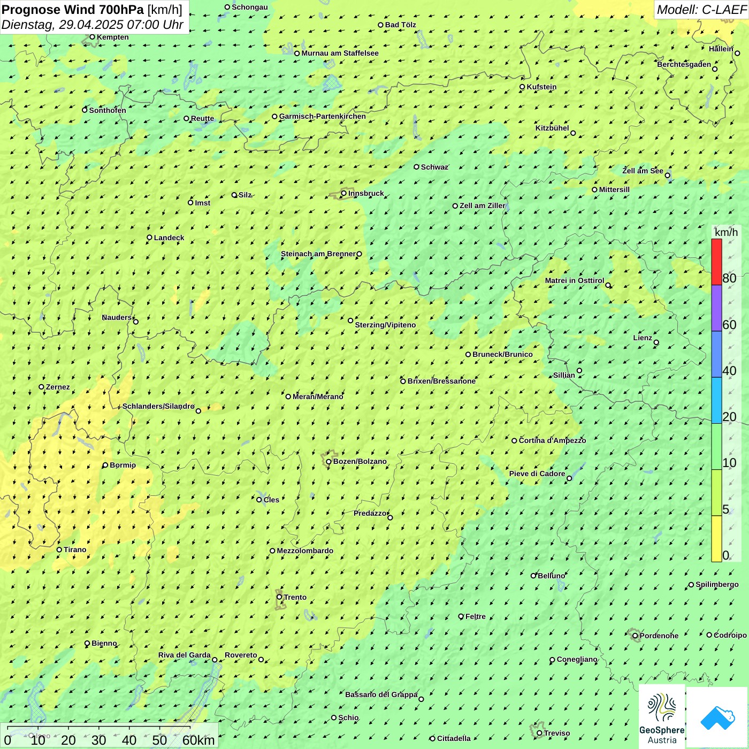Click the 'Schongau' label
Image resolution: width=749 pixels, height=749 pixels.
pyautogui.click(x=250, y=7)
